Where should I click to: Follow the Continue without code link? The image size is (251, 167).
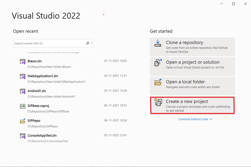click(x=195, y=119)
